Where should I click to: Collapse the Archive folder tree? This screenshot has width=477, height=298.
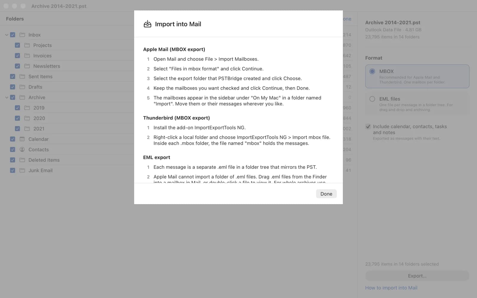point(7,97)
